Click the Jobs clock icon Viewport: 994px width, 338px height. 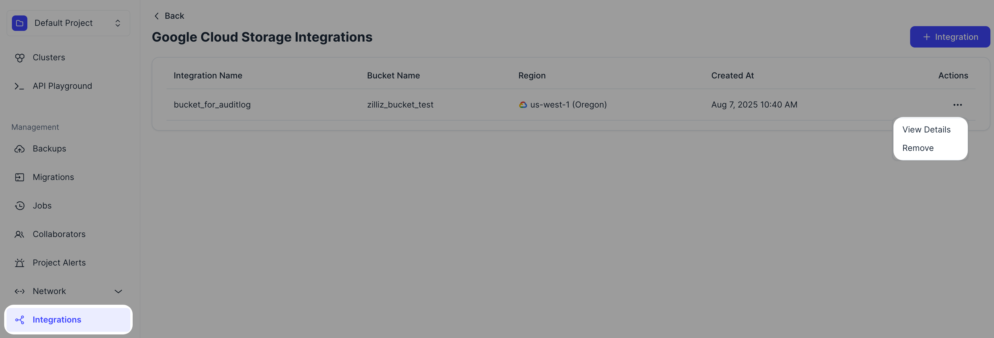click(20, 206)
